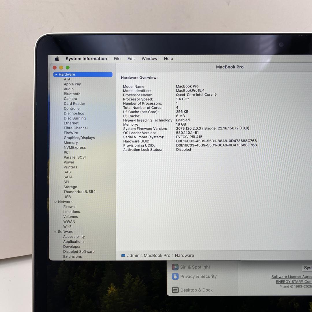
Task: Select the Hardware sidebar row
Action: (x=83, y=75)
